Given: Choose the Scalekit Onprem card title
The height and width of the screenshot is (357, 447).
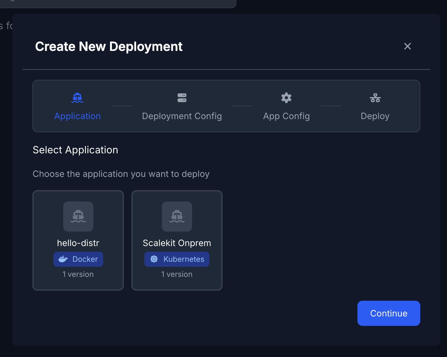Looking at the screenshot, I should point(177,243).
